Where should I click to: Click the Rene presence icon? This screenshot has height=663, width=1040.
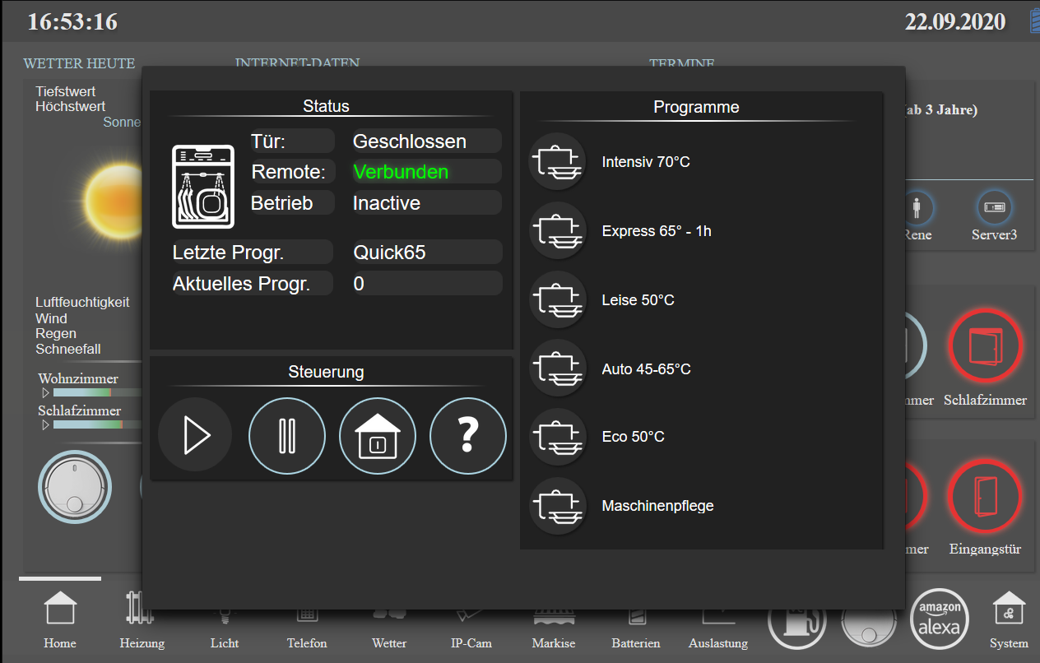click(917, 207)
